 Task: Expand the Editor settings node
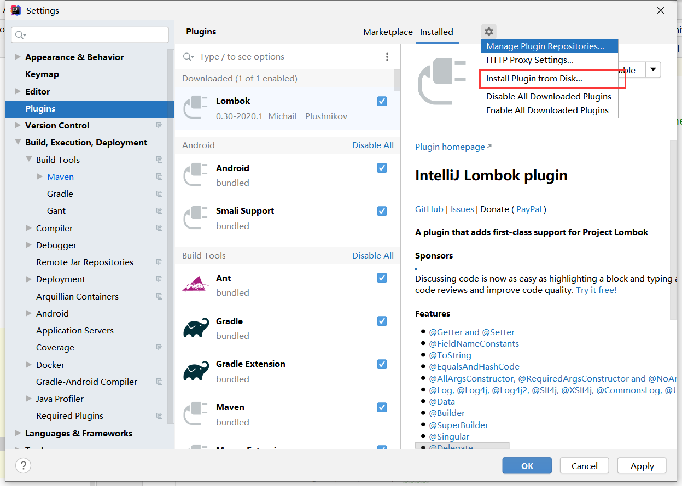click(18, 91)
